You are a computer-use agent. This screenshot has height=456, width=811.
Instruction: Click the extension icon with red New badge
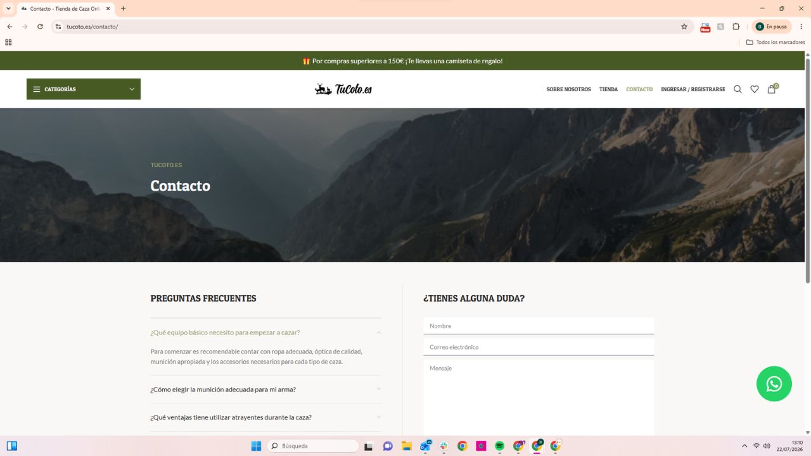pos(705,27)
